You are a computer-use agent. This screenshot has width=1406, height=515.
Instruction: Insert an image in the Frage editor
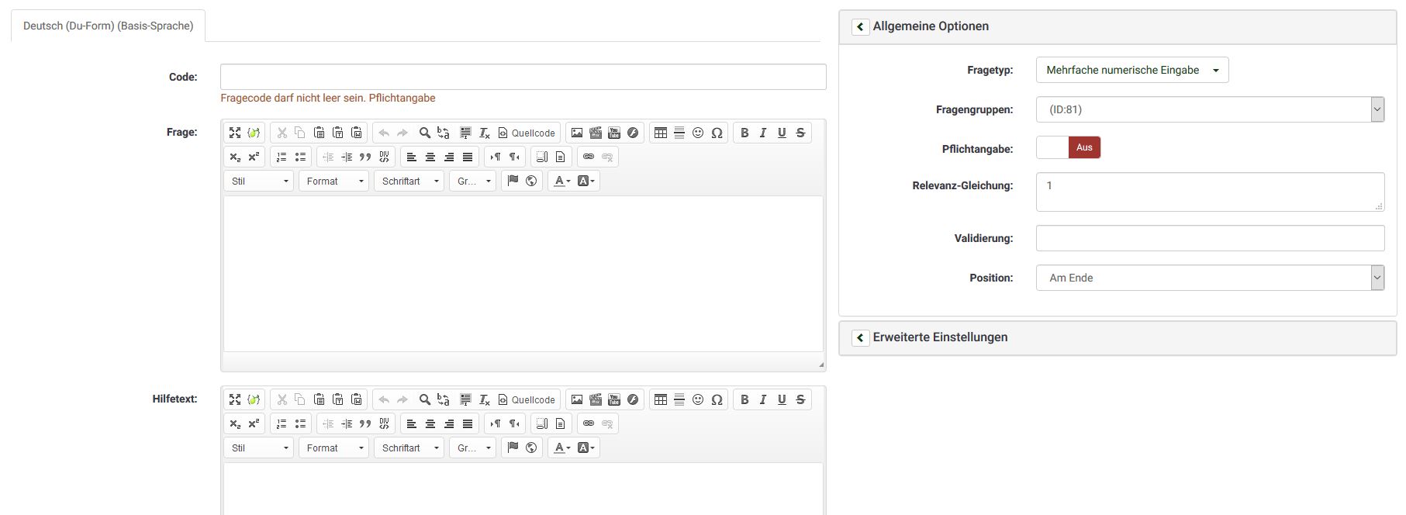coord(576,133)
